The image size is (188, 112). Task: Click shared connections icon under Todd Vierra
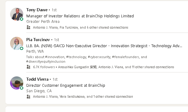coord(28,96)
